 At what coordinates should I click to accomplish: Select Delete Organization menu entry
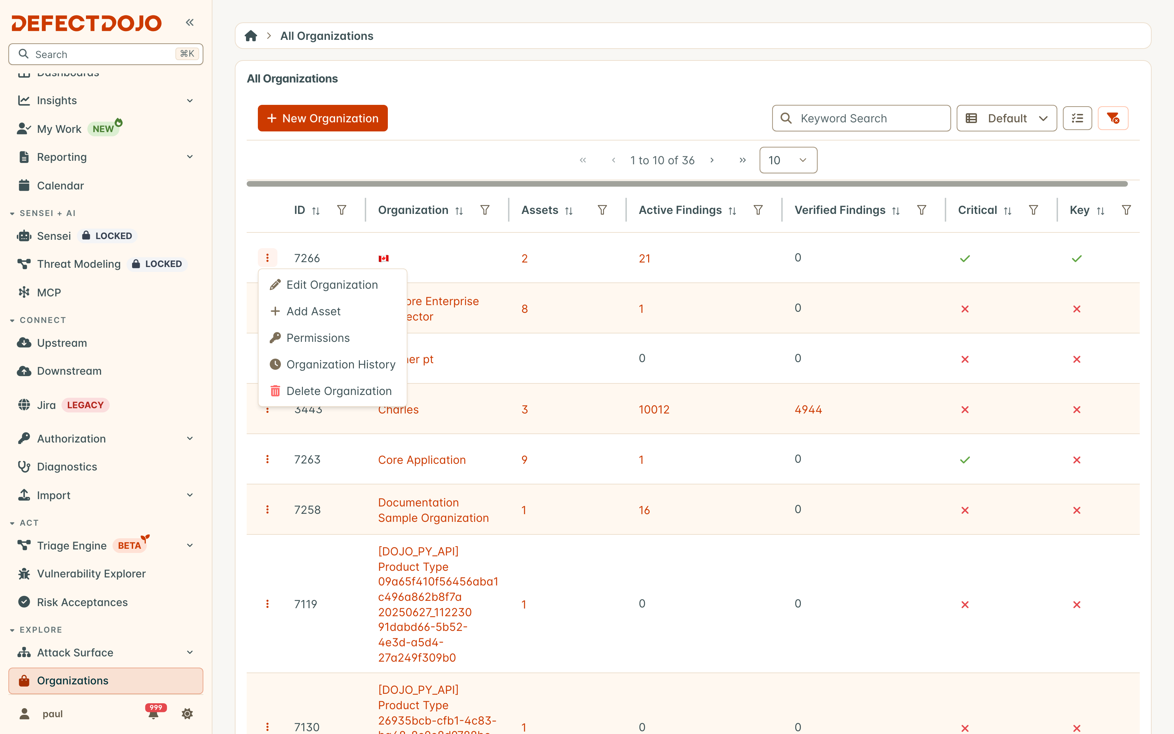click(332, 391)
